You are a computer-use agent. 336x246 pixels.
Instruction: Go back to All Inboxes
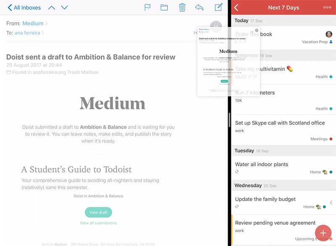tap(24, 8)
